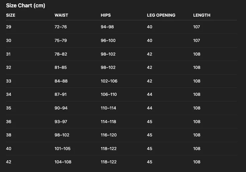The height and width of the screenshot is (172, 246).
Task: Click hips measurement 94–98
Action: (x=107, y=27)
